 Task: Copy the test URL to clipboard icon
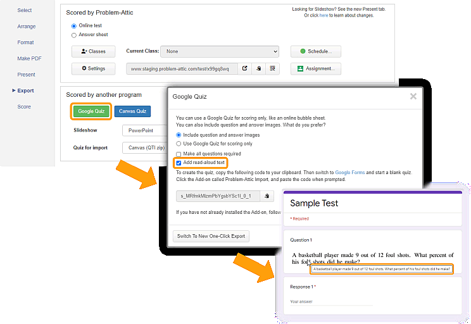click(x=259, y=68)
